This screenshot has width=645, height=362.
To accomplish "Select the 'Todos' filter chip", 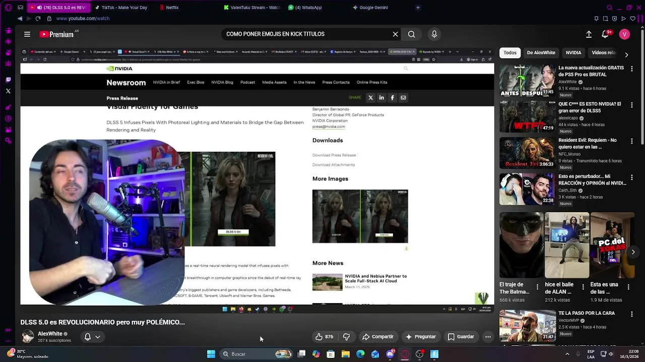I will (x=510, y=53).
